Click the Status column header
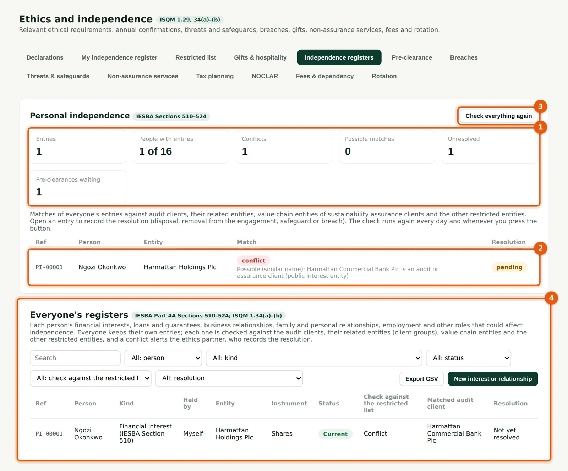The width and height of the screenshot is (568, 471). (329, 403)
